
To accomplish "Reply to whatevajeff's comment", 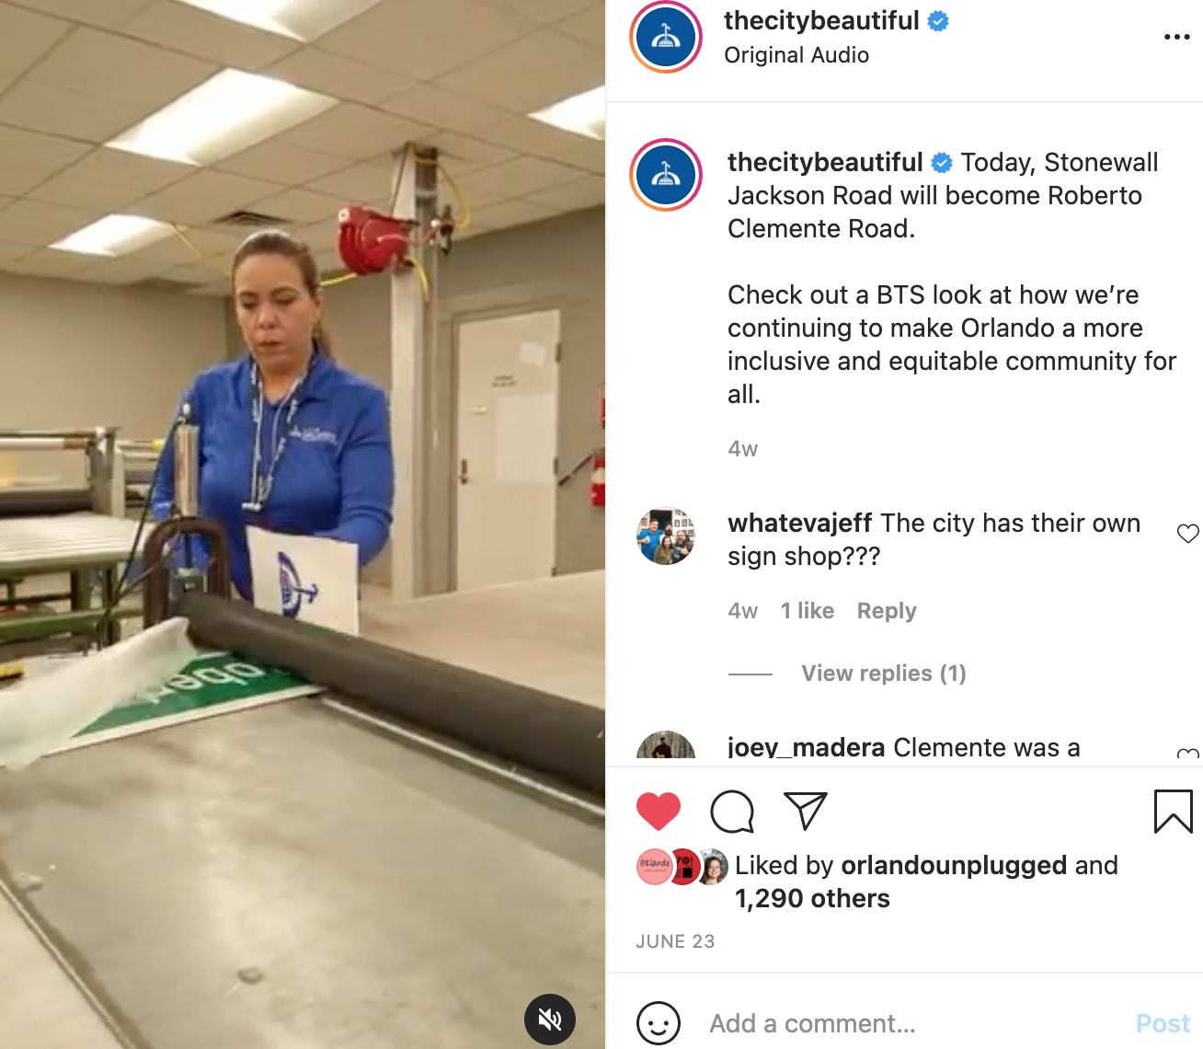I will click(x=887, y=611).
